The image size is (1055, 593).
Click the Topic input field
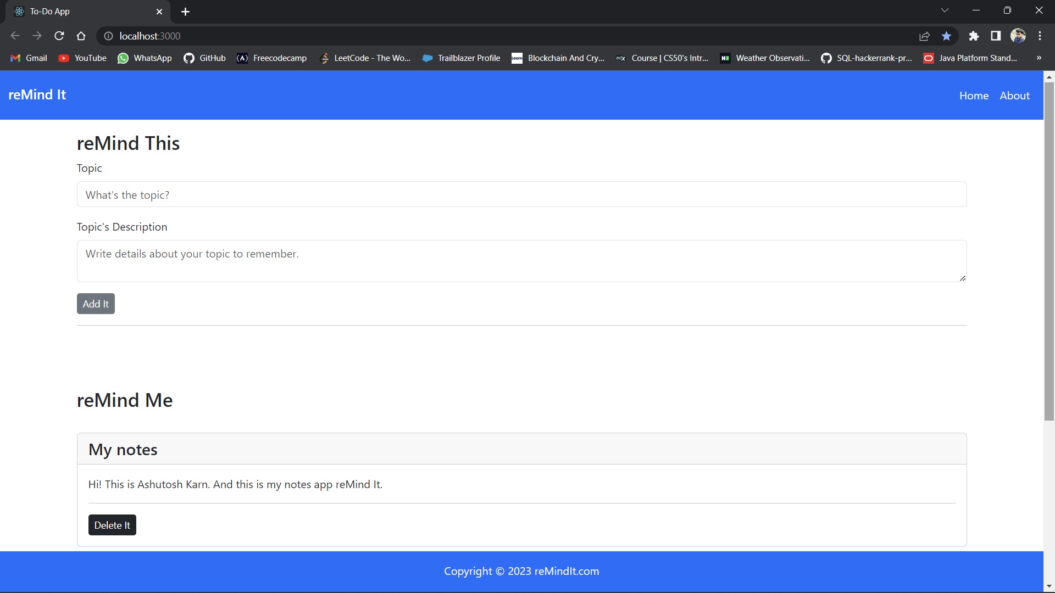pyautogui.click(x=520, y=194)
